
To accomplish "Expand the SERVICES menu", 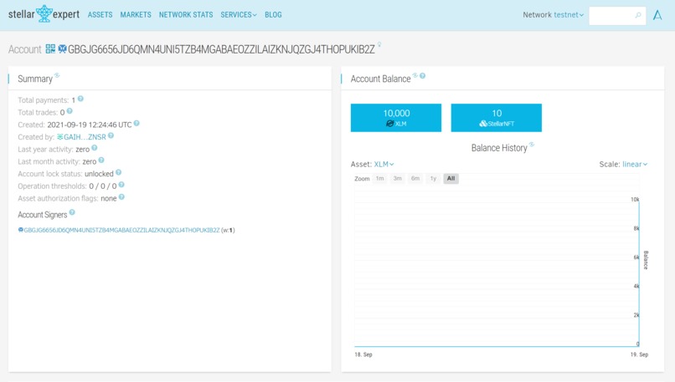I will [239, 14].
